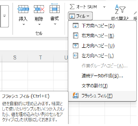
Task: Click the オート SUM button label
Action: (x=87, y=7)
